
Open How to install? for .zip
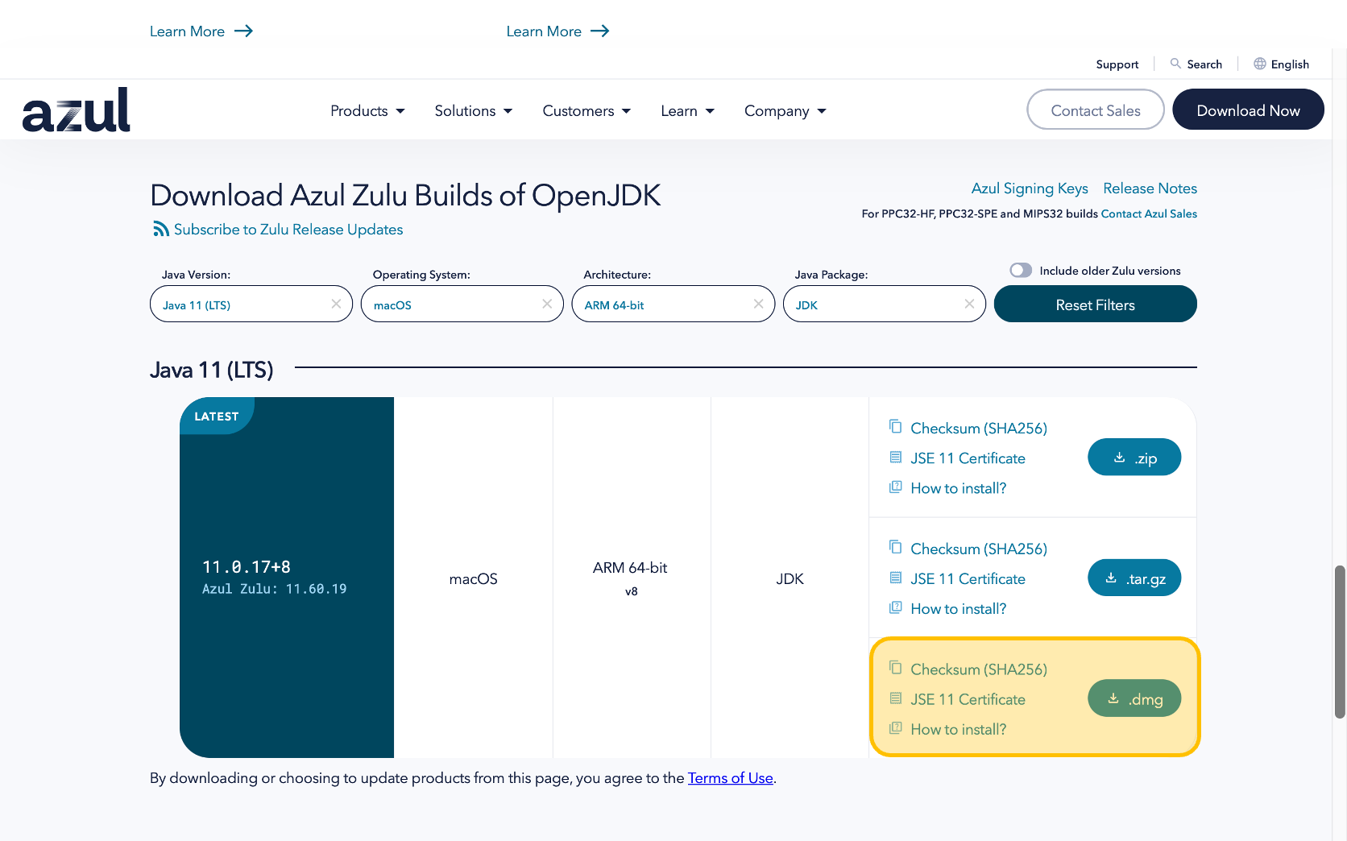tap(958, 488)
